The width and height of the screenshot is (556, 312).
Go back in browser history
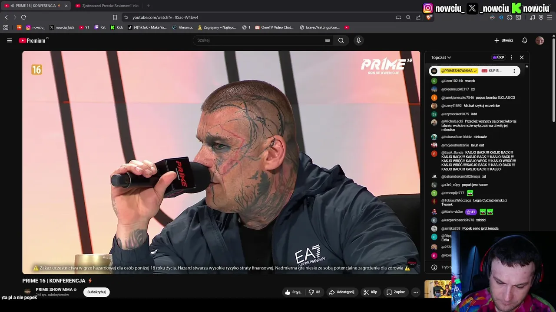tap(6, 17)
